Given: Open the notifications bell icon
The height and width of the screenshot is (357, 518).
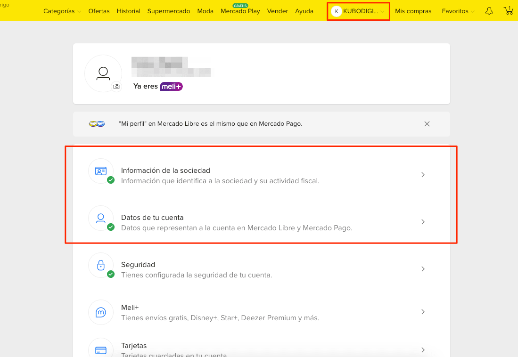Looking at the screenshot, I should pos(489,11).
